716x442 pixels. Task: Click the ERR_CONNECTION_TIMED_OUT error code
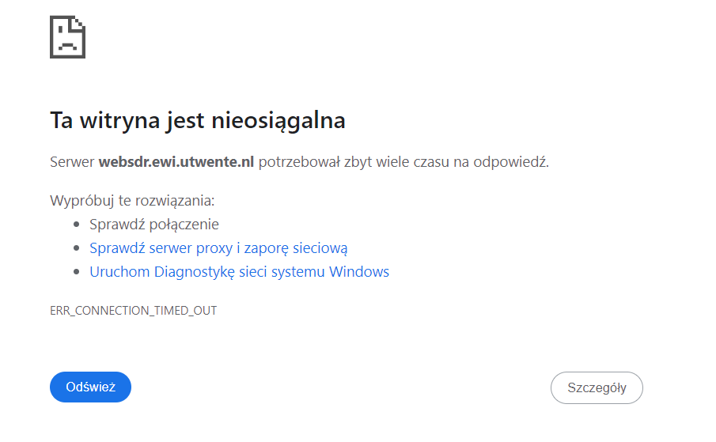click(133, 311)
